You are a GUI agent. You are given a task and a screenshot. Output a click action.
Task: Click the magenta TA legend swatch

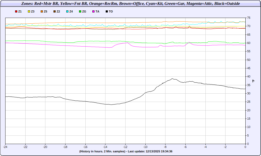(x=93, y=12)
